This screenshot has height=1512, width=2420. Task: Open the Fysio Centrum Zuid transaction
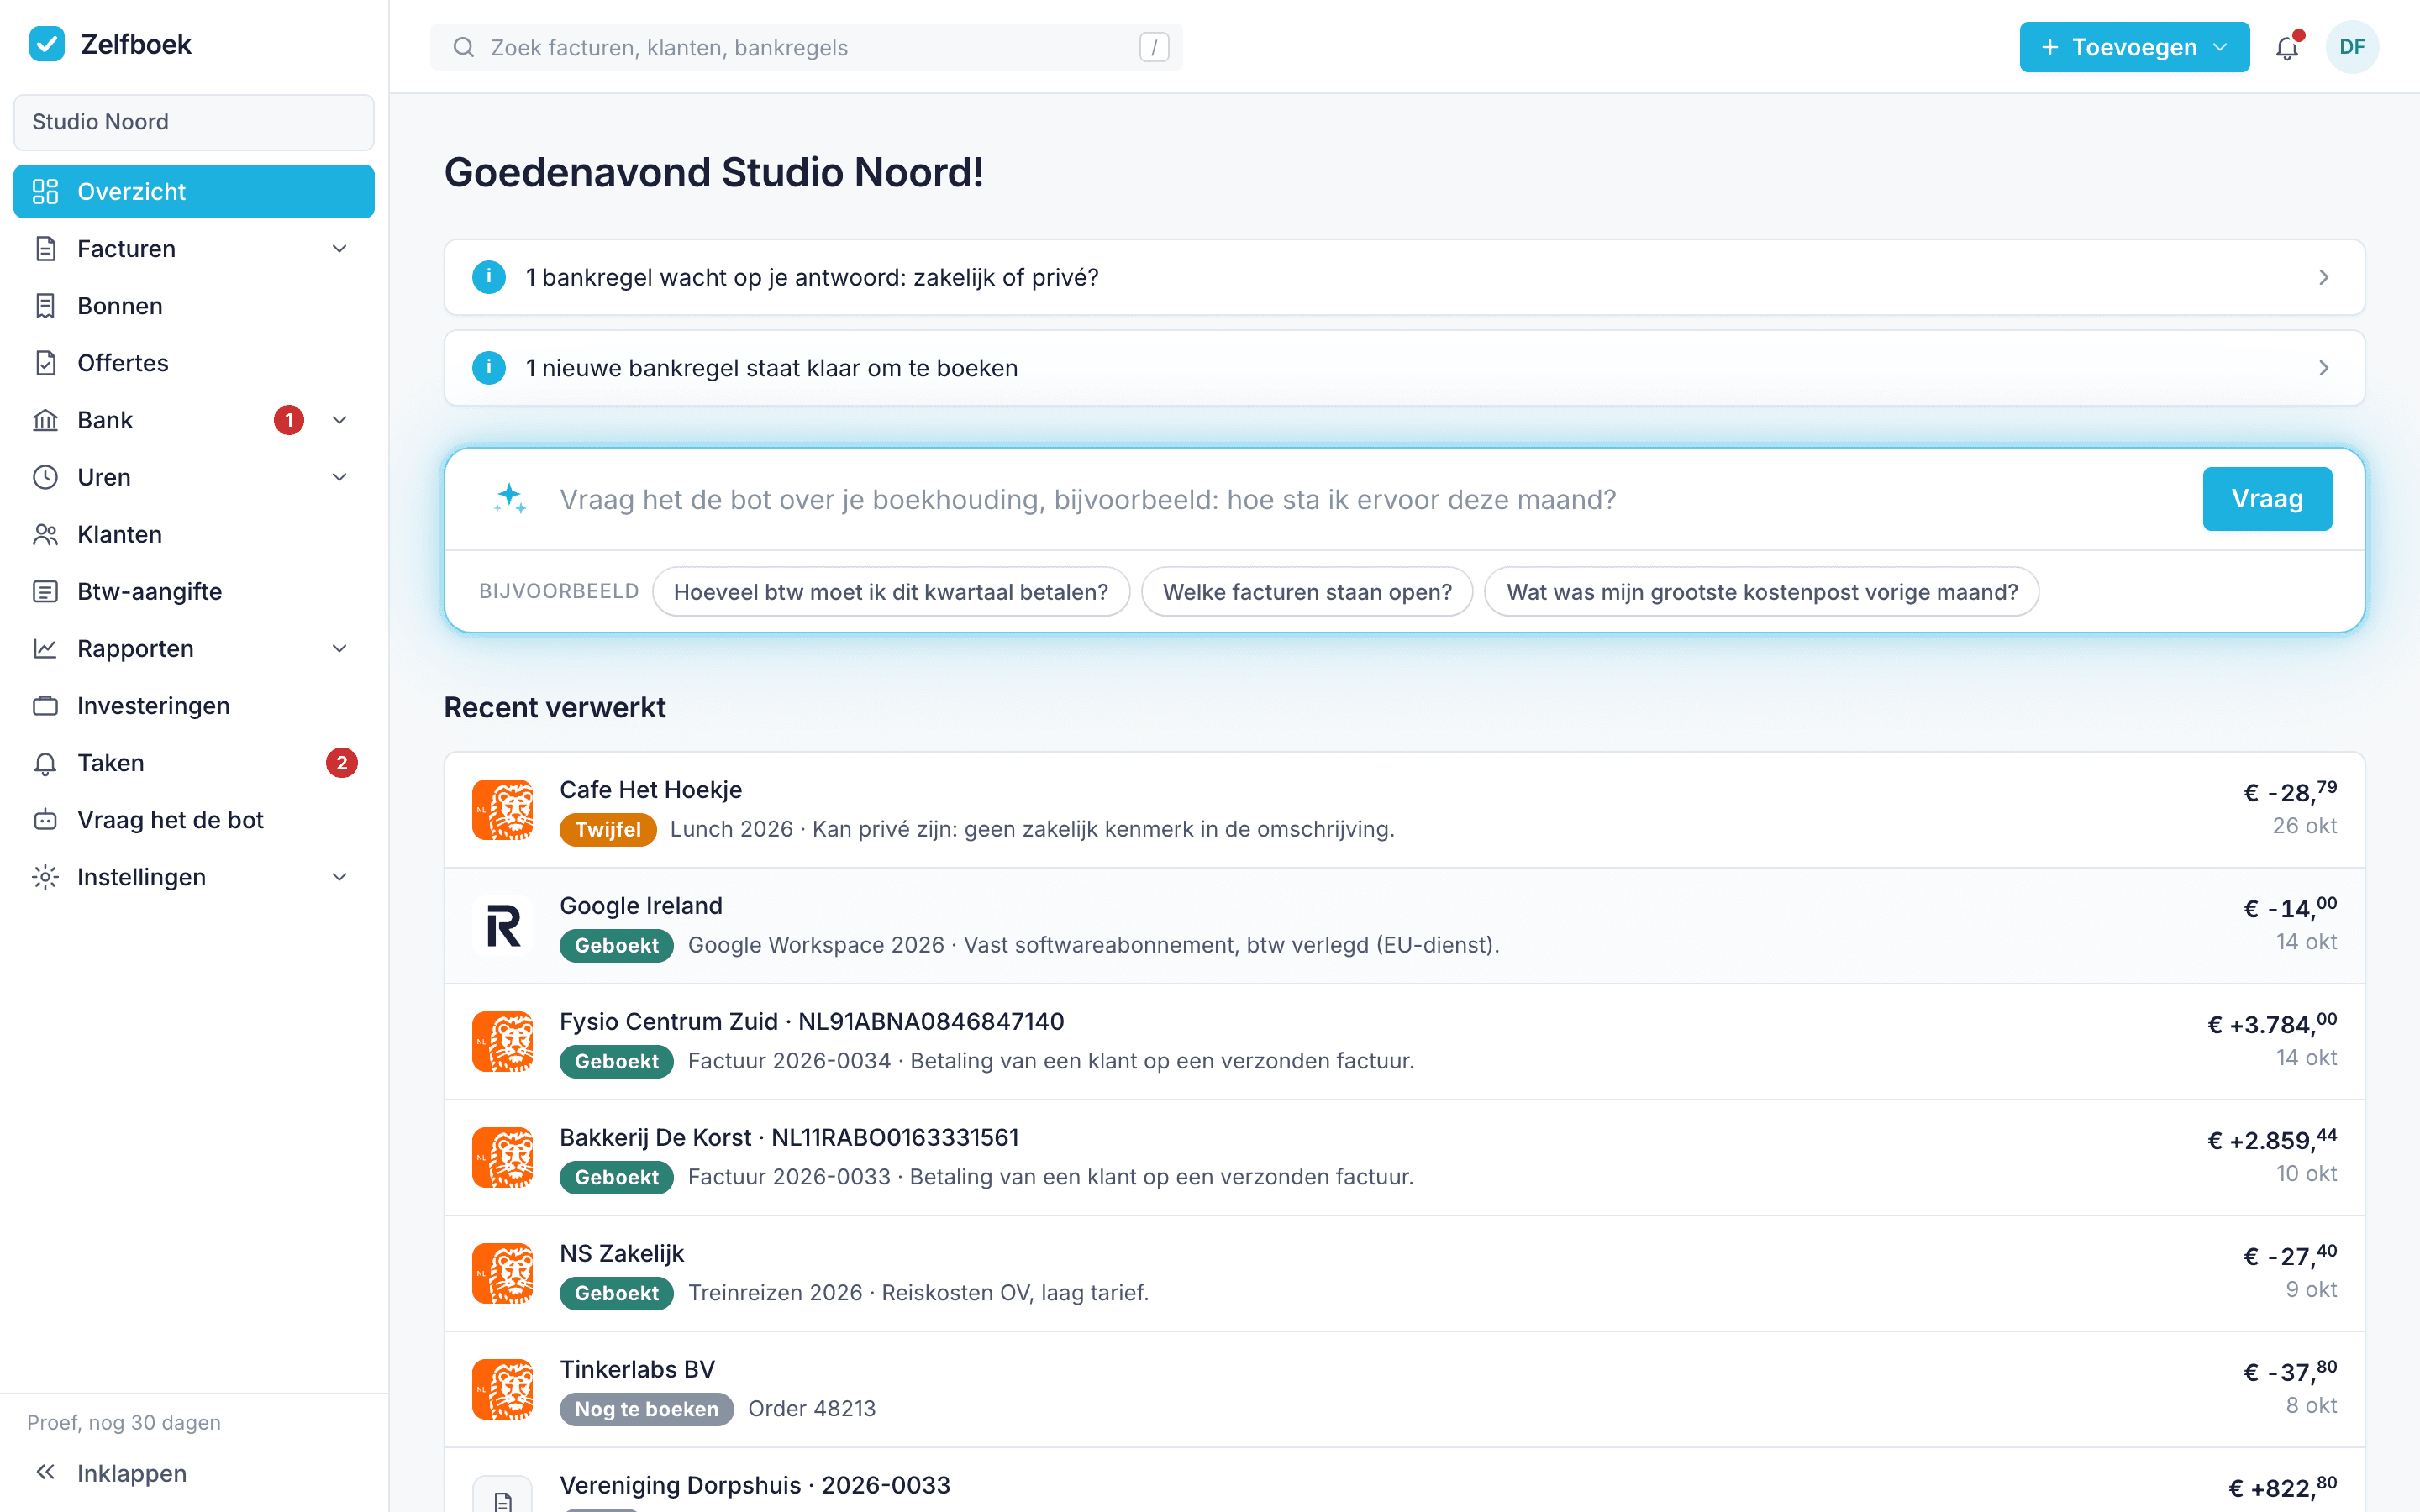click(1404, 1042)
